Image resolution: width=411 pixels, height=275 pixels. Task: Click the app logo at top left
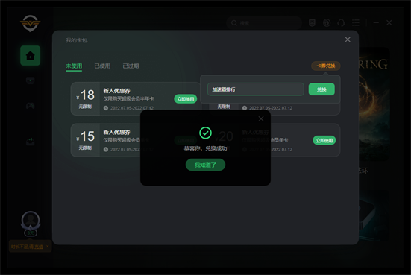pos(30,23)
